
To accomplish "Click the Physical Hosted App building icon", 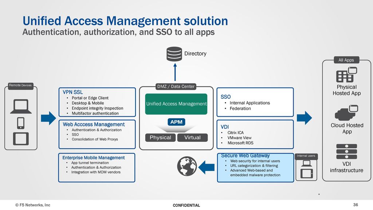I will click(347, 75).
